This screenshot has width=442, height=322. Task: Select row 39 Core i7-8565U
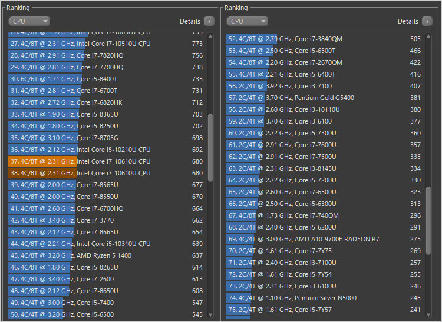point(107,185)
